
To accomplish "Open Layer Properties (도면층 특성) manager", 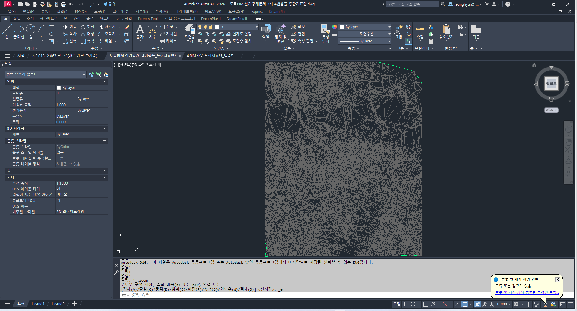I will (x=189, y=33).
